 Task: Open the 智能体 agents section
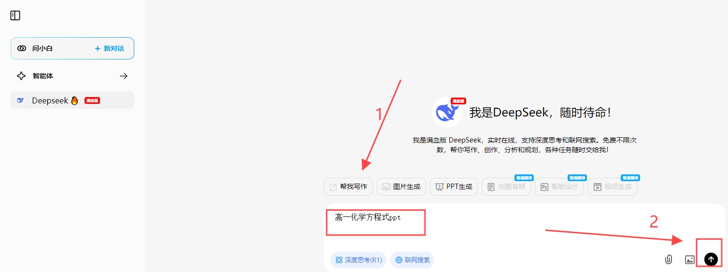tap(72, 76)
